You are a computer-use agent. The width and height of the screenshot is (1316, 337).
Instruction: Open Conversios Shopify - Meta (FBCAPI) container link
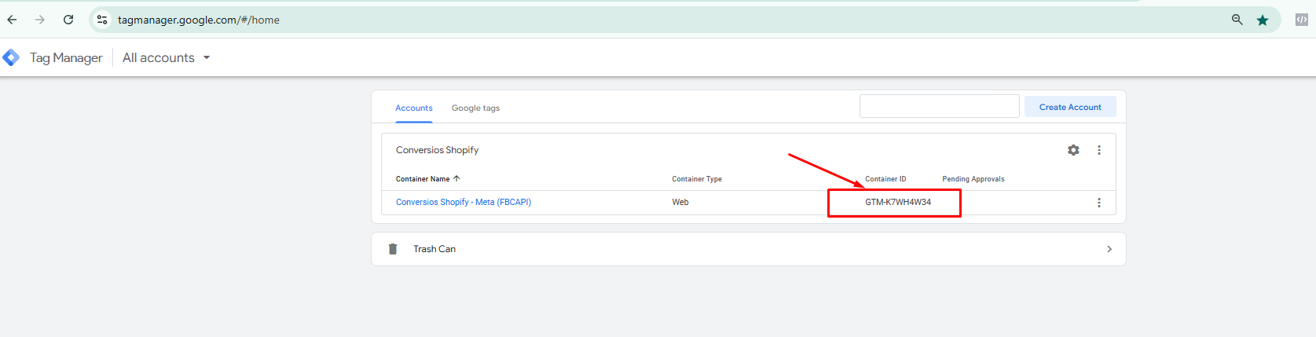(x=464, y=202)
